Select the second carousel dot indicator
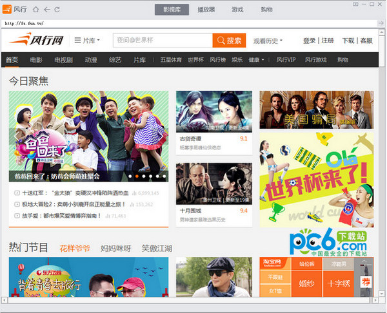387x313 pixels. pyautogui.click(x=137, y=176)
